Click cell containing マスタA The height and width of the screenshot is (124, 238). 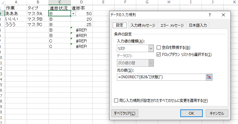pyautogui.click(x=38, y=13)
